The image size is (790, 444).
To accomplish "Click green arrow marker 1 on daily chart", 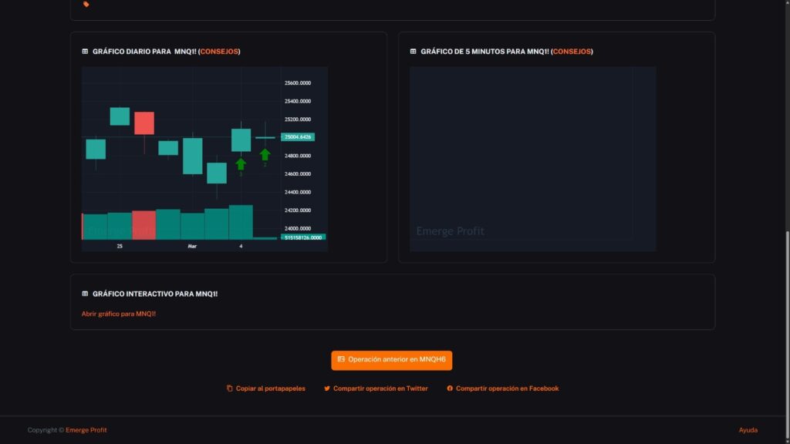I will coord(241,164).
